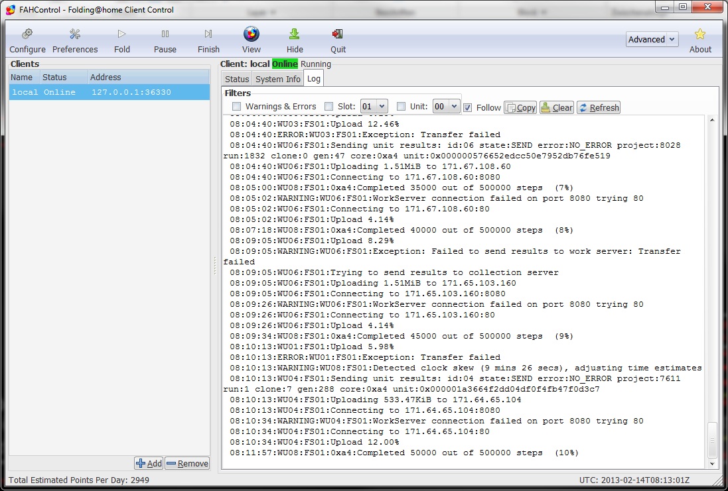728x491 pixels.
Task: Open the About star icon
Action: [700, 40]
